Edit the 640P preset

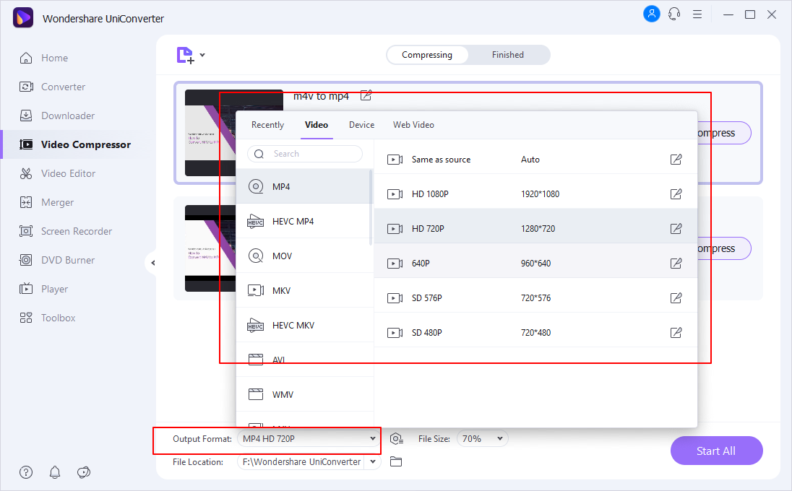click(x=676, y=264)
